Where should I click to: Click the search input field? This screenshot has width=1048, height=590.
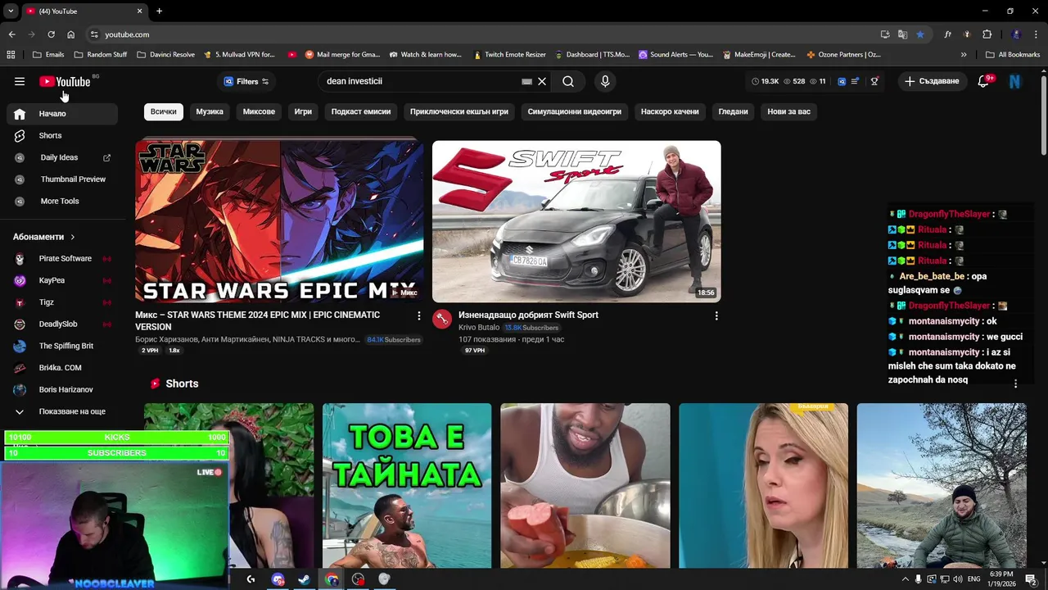point(422,81)
